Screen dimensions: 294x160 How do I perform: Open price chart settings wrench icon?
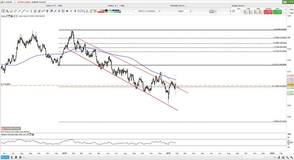coord(6,16)
